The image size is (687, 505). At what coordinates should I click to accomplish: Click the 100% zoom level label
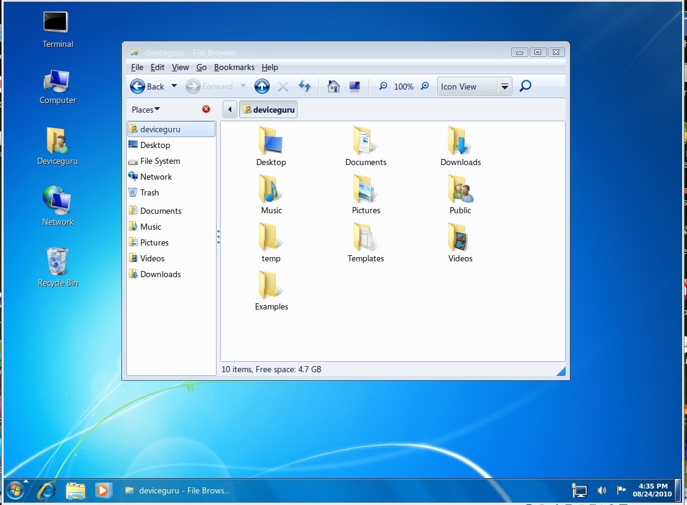pyautogui.click(x=403, y=87)
